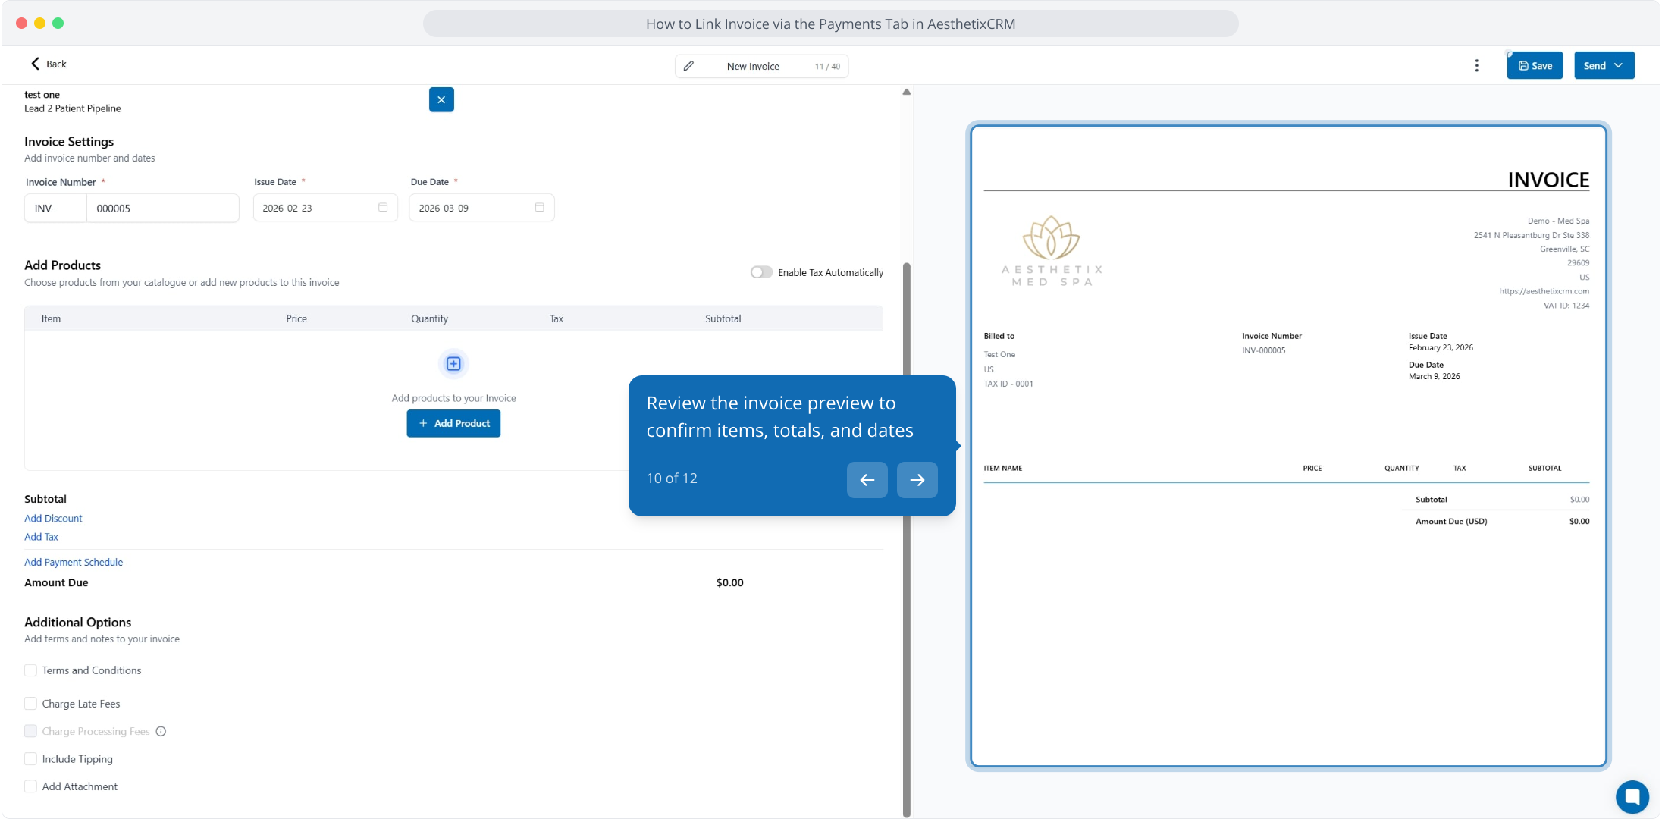The width and height of the screenshot is (1662, 819).
Task: Remove the test one contact with X button
Action: [x=441, y=99]
